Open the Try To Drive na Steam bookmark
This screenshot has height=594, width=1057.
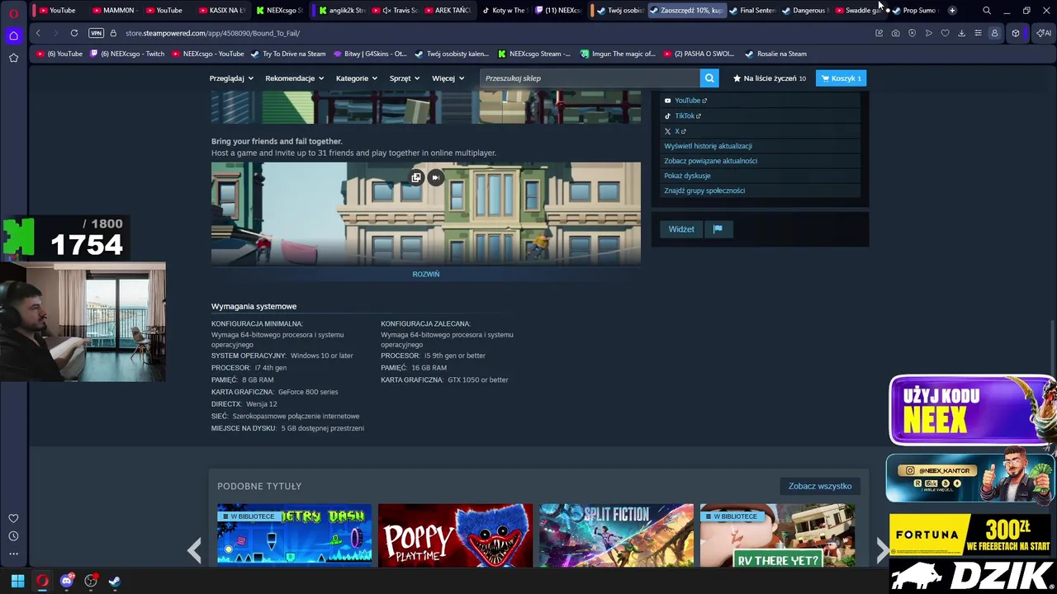coord(288,54)
